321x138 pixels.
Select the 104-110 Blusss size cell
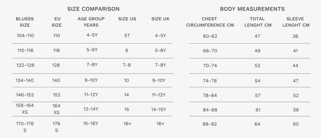25,36
